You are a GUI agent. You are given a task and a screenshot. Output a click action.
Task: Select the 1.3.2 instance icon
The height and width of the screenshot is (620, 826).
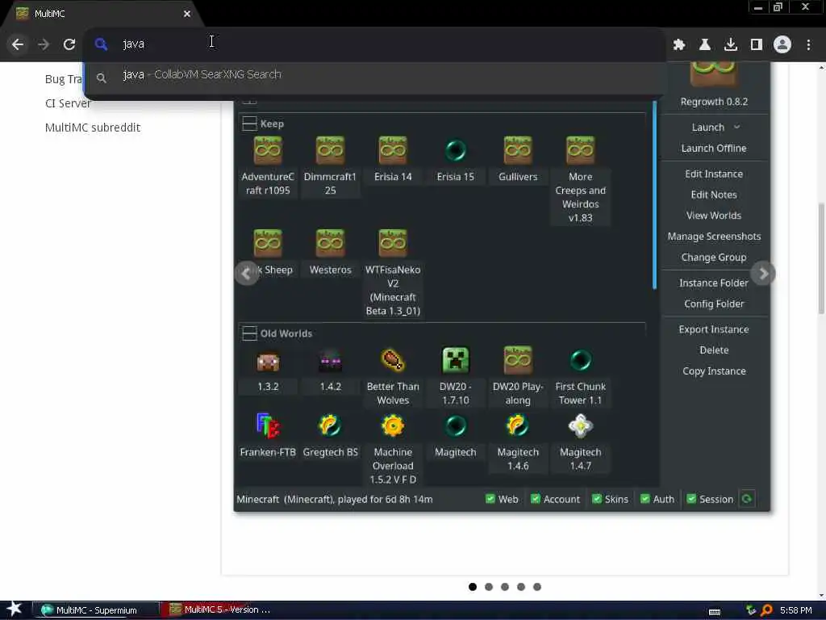pos(268,362)
